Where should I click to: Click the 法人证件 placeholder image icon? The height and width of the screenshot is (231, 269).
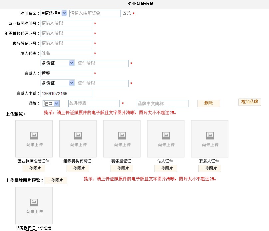(x=166, y=135)
